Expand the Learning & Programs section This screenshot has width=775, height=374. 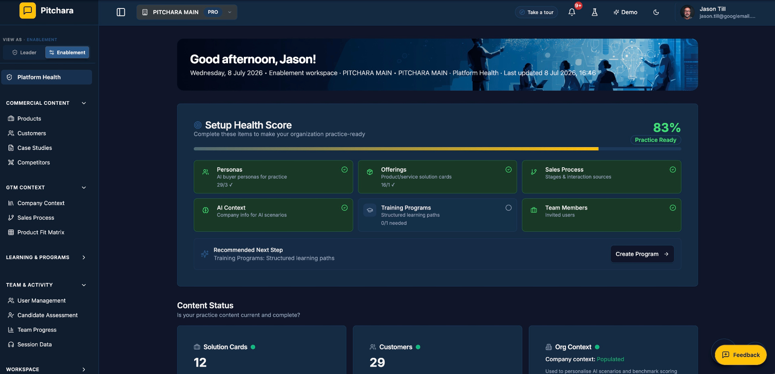click(x=84, y=258)
